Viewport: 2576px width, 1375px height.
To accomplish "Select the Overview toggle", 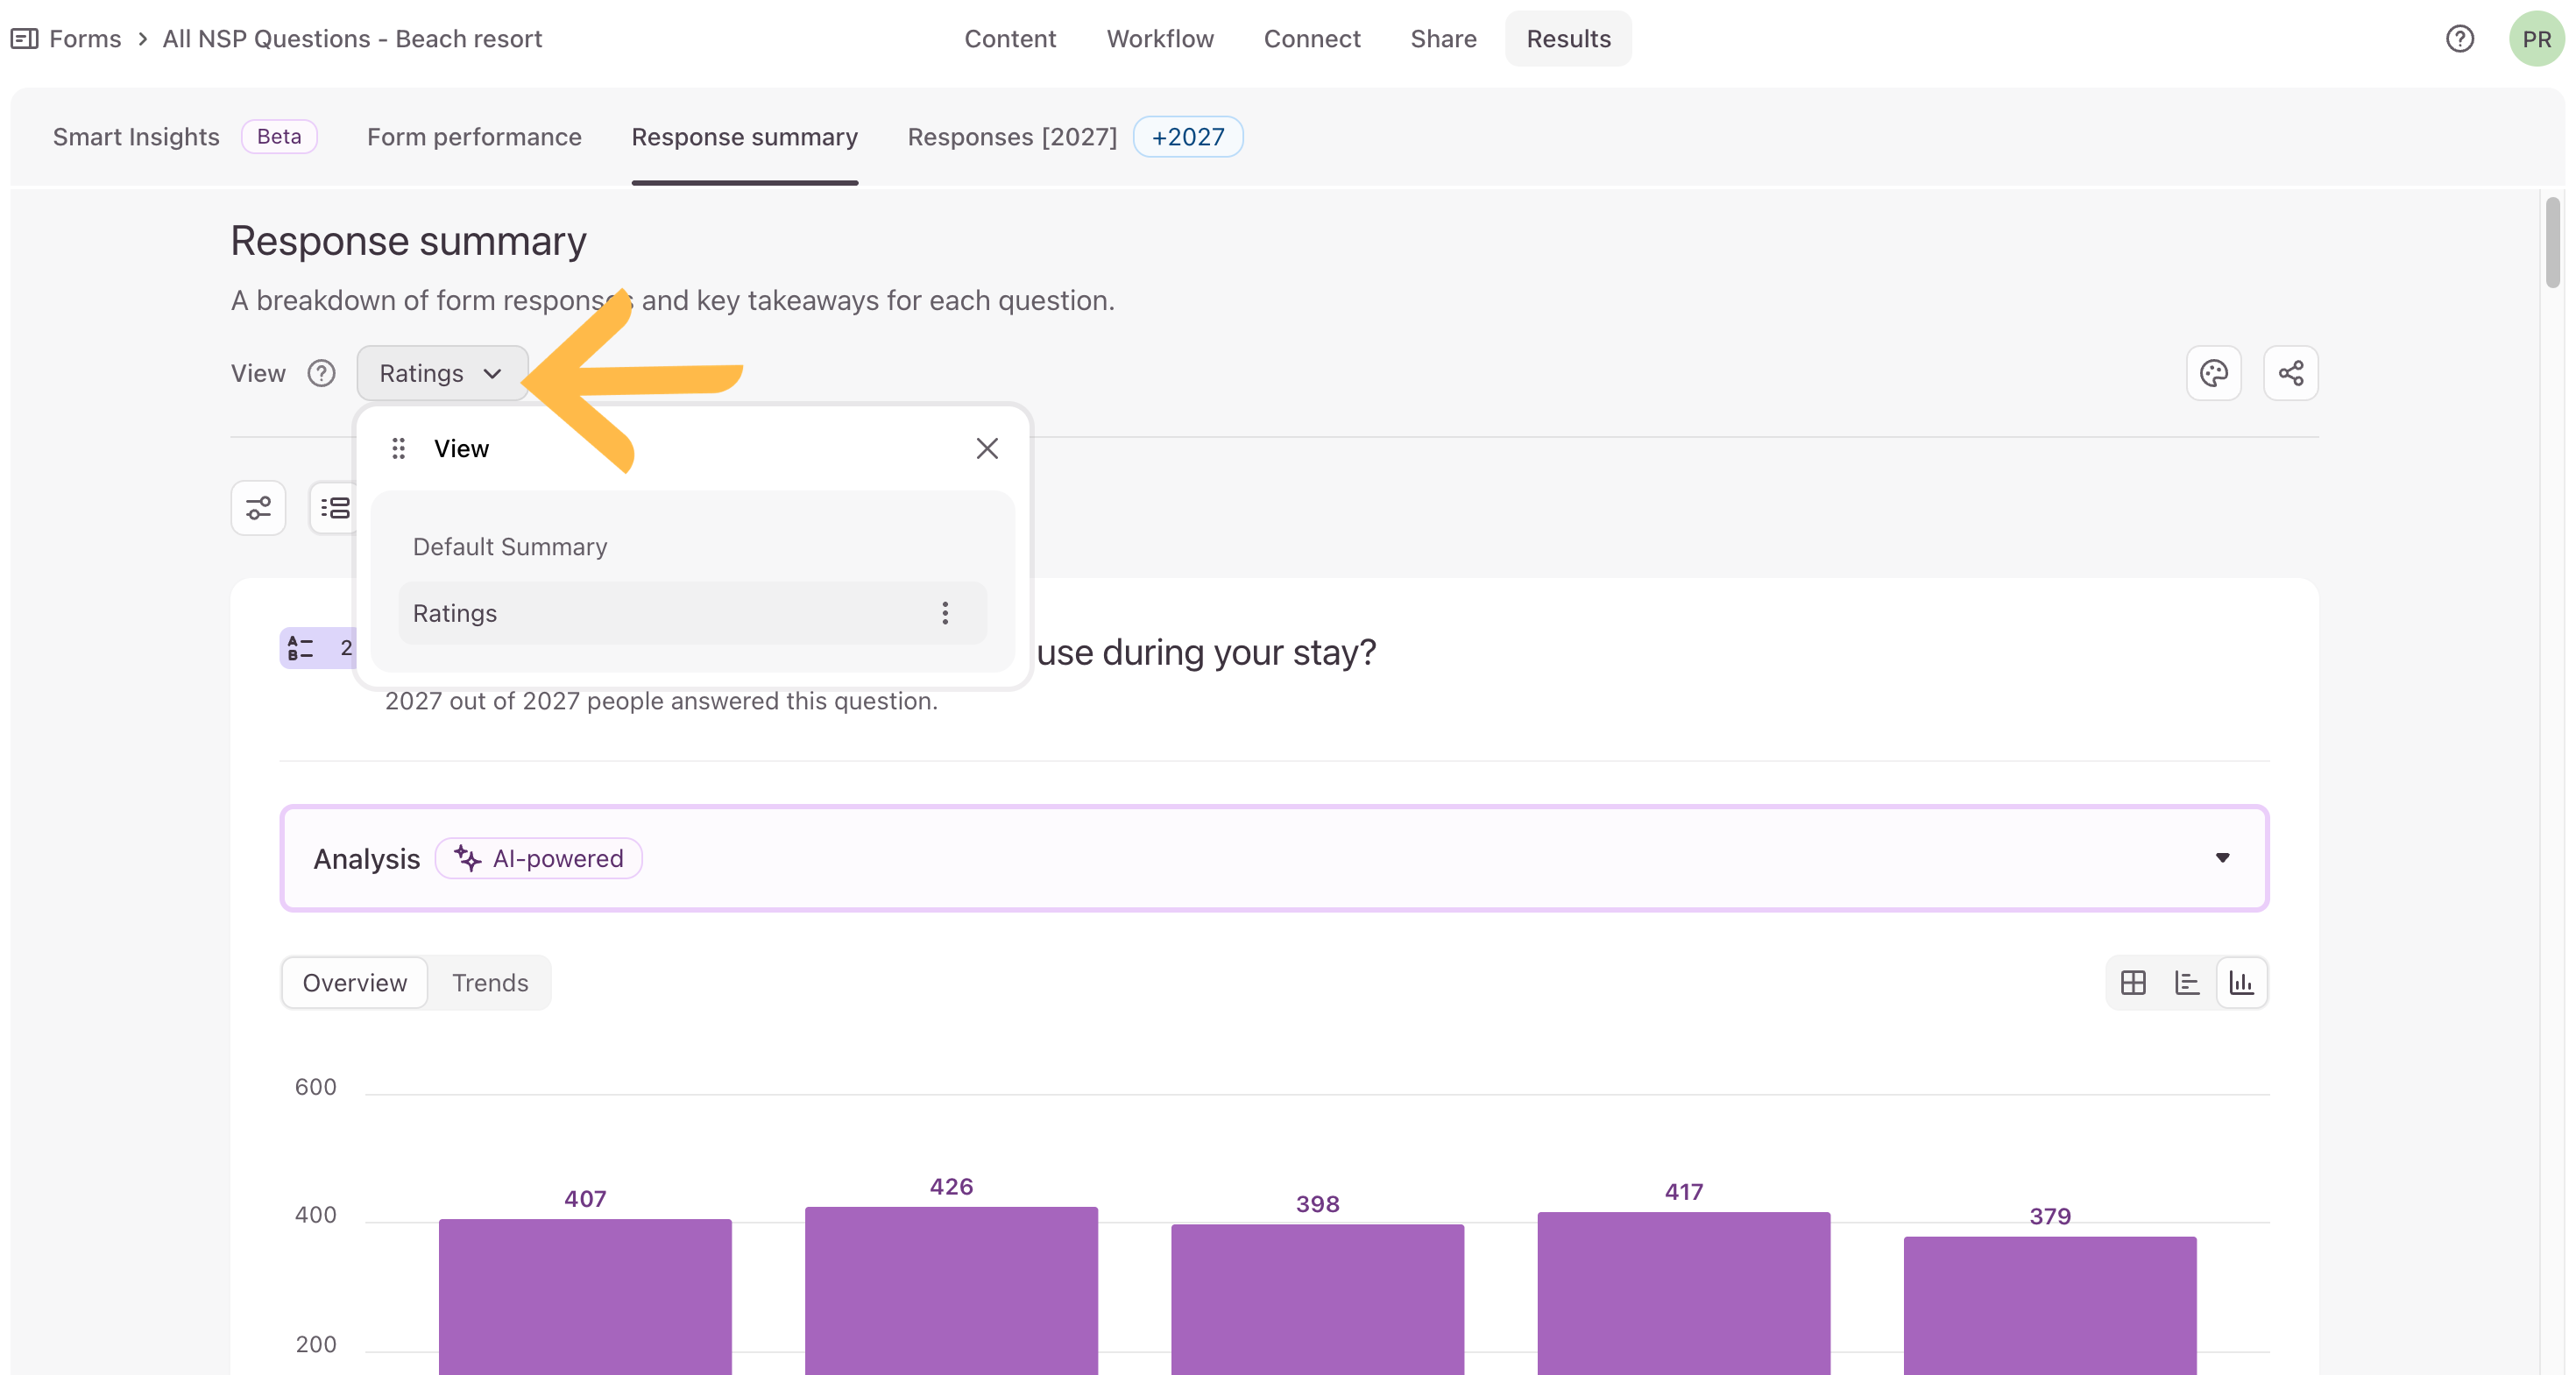I will 355,984.
